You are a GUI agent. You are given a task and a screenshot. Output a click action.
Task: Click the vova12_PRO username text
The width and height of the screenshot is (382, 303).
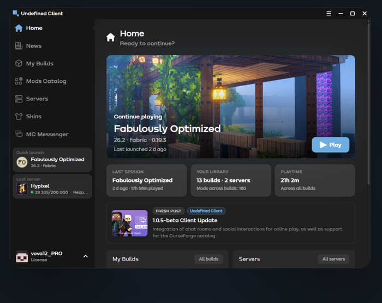tap(46, 253)
